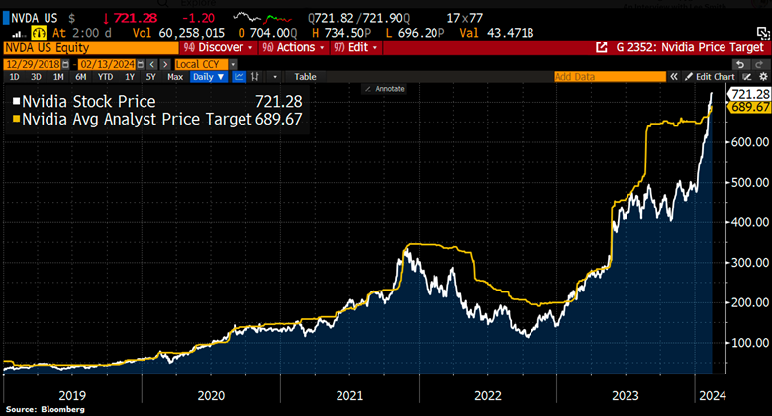Click the Add Data input field
This screenshot has width=772, height=416.
(610, 77)
